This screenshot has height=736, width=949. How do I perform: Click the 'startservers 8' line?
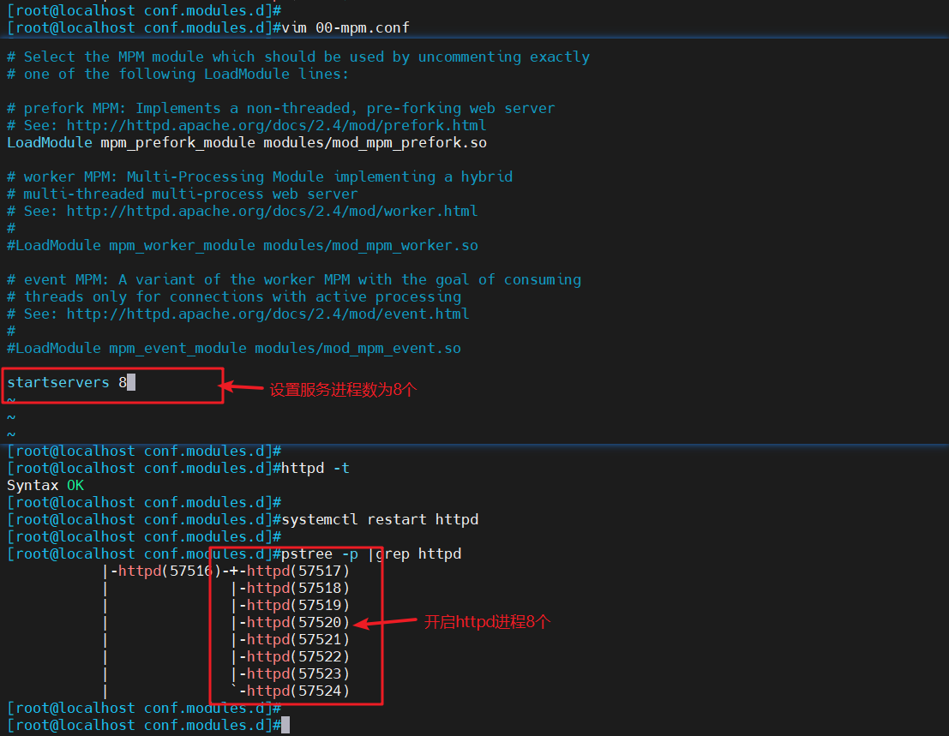tap(67, 382)
